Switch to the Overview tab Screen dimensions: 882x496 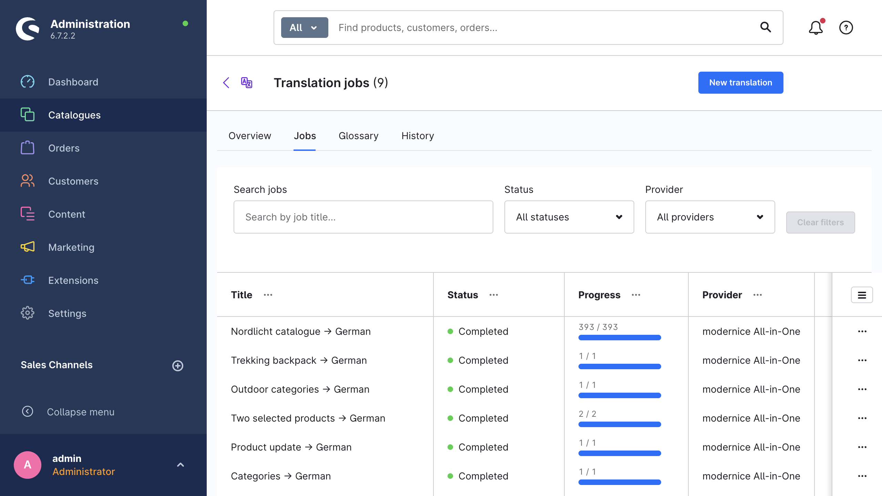tap(250, 136)
